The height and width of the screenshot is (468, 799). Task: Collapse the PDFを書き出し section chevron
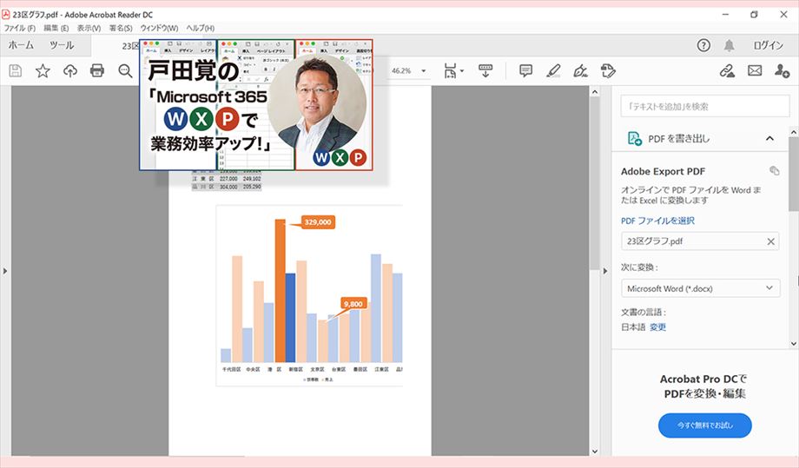(x=769, y=139)
